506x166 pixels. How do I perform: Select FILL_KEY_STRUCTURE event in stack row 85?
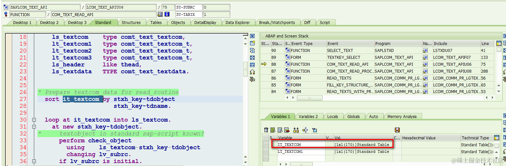(x=350, y=85)
